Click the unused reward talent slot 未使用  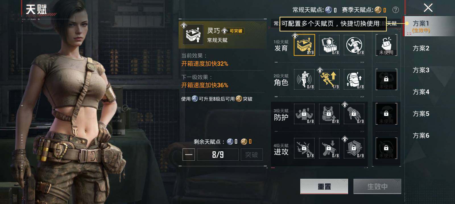(x=386, y=45)
